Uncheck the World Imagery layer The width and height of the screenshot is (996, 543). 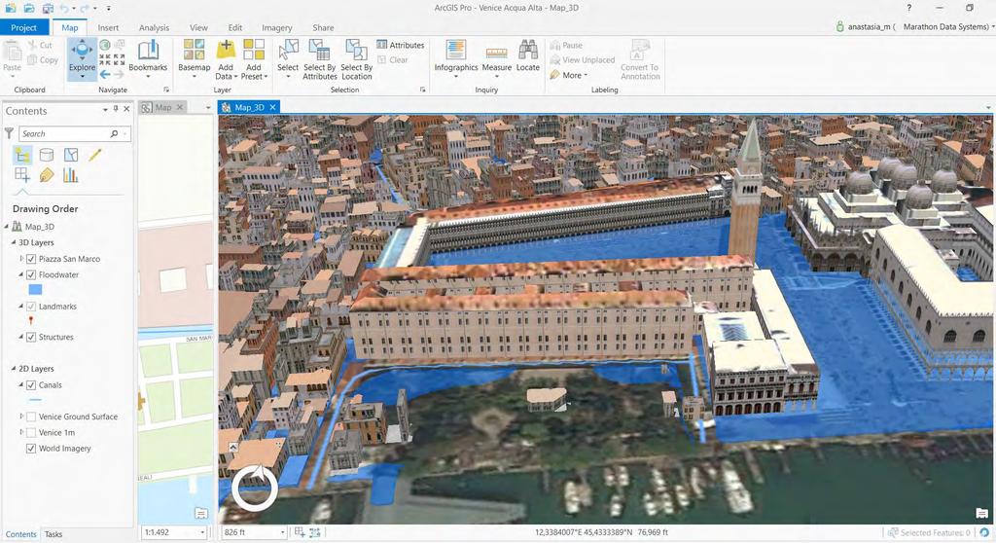tap(30, 449)
